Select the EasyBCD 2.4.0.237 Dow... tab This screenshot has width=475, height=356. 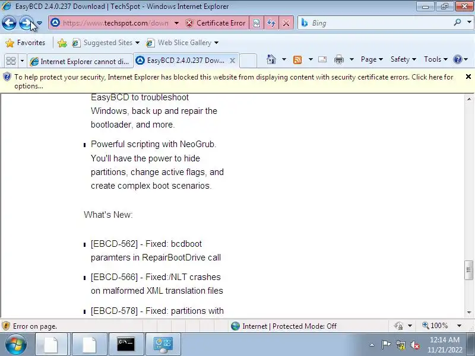click(x=181, y=61)
